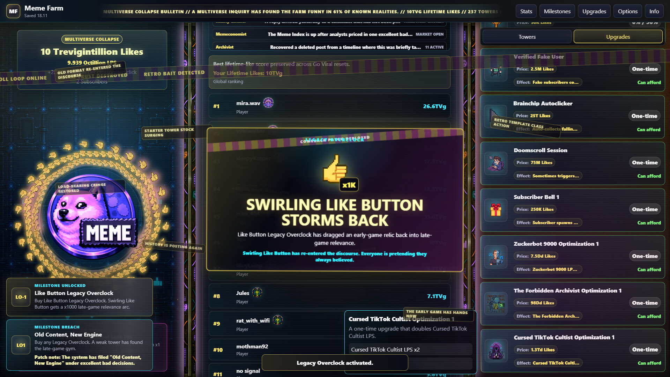670x377 pixels.
Task: Buy Doomscroll Session one-time upgrade
Action: pyautogui.click(x=645, y=162)
